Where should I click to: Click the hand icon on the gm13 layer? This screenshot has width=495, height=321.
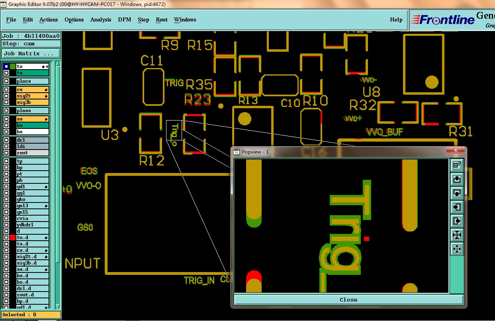(x=47, y=206)
